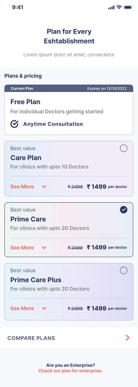Select the Care Plan radio button
Viewport: 138px width, 387px height.
point(123,148)
